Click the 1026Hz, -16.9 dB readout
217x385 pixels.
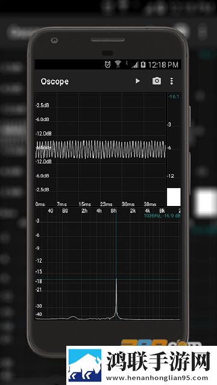click(162, 216)
